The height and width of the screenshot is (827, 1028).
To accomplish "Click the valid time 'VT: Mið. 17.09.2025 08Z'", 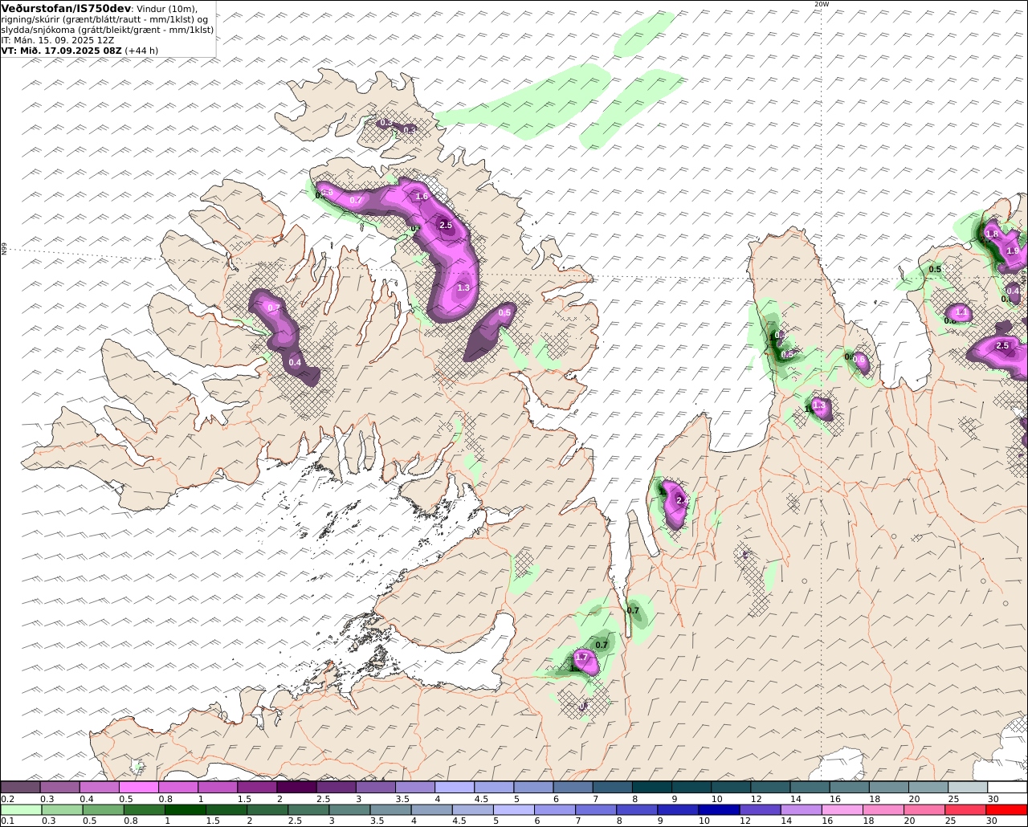I will [x=61, y=50].
